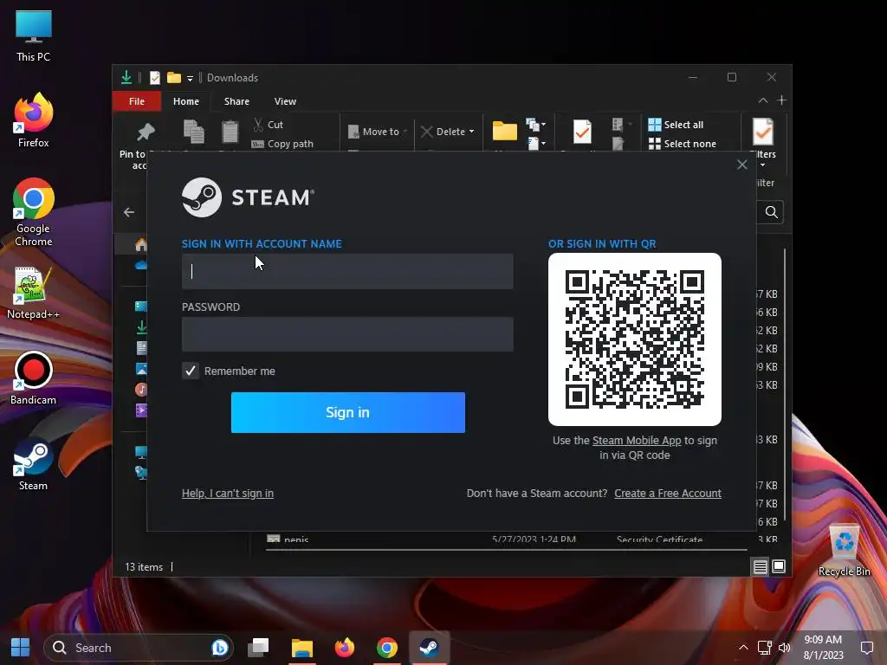Click the New folder icon in ribbon
Screen dimensions: 887x665
pyautogui.click(x=505, y=132)
